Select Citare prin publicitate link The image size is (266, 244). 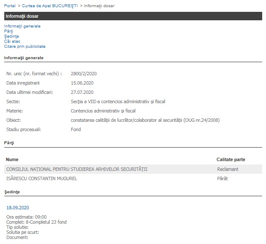point(25,47)
